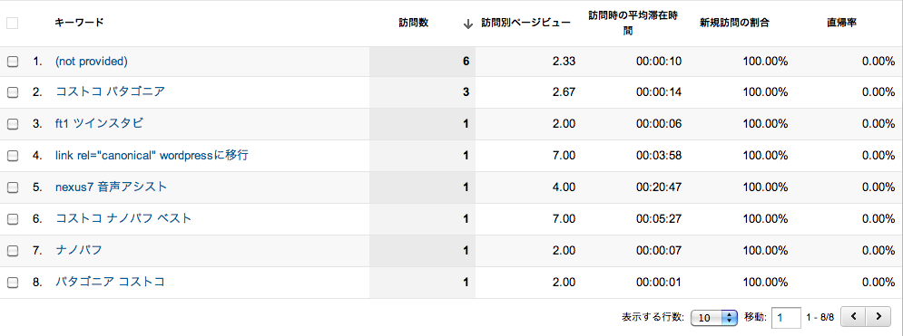Toggle the select-all checkbox in header

coord(12,23)
